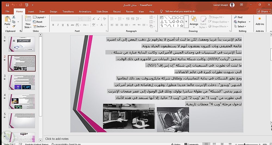Select the 5-Point Star shape in gallery
Image resolution: width=272 pixels, height=145 pixels.
(182, 26)
